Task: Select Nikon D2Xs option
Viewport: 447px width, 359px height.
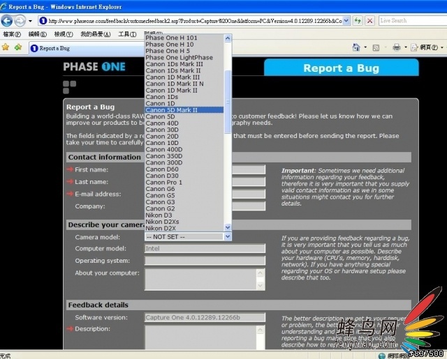Action: [184, 221]
